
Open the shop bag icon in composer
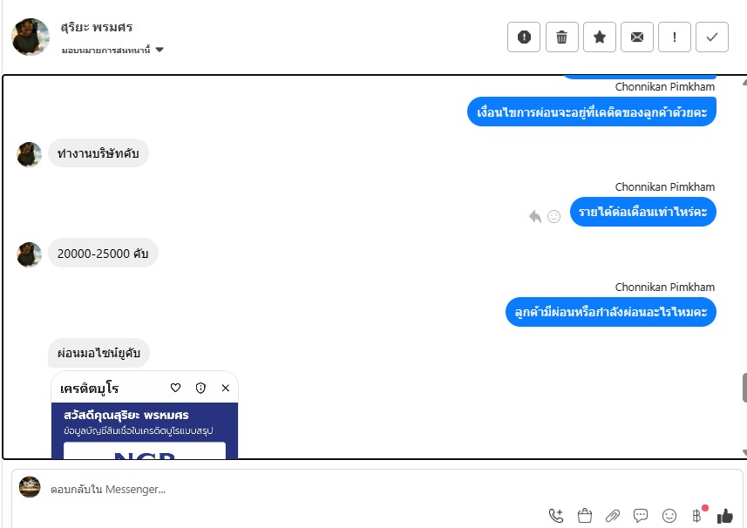coord(585,516)
